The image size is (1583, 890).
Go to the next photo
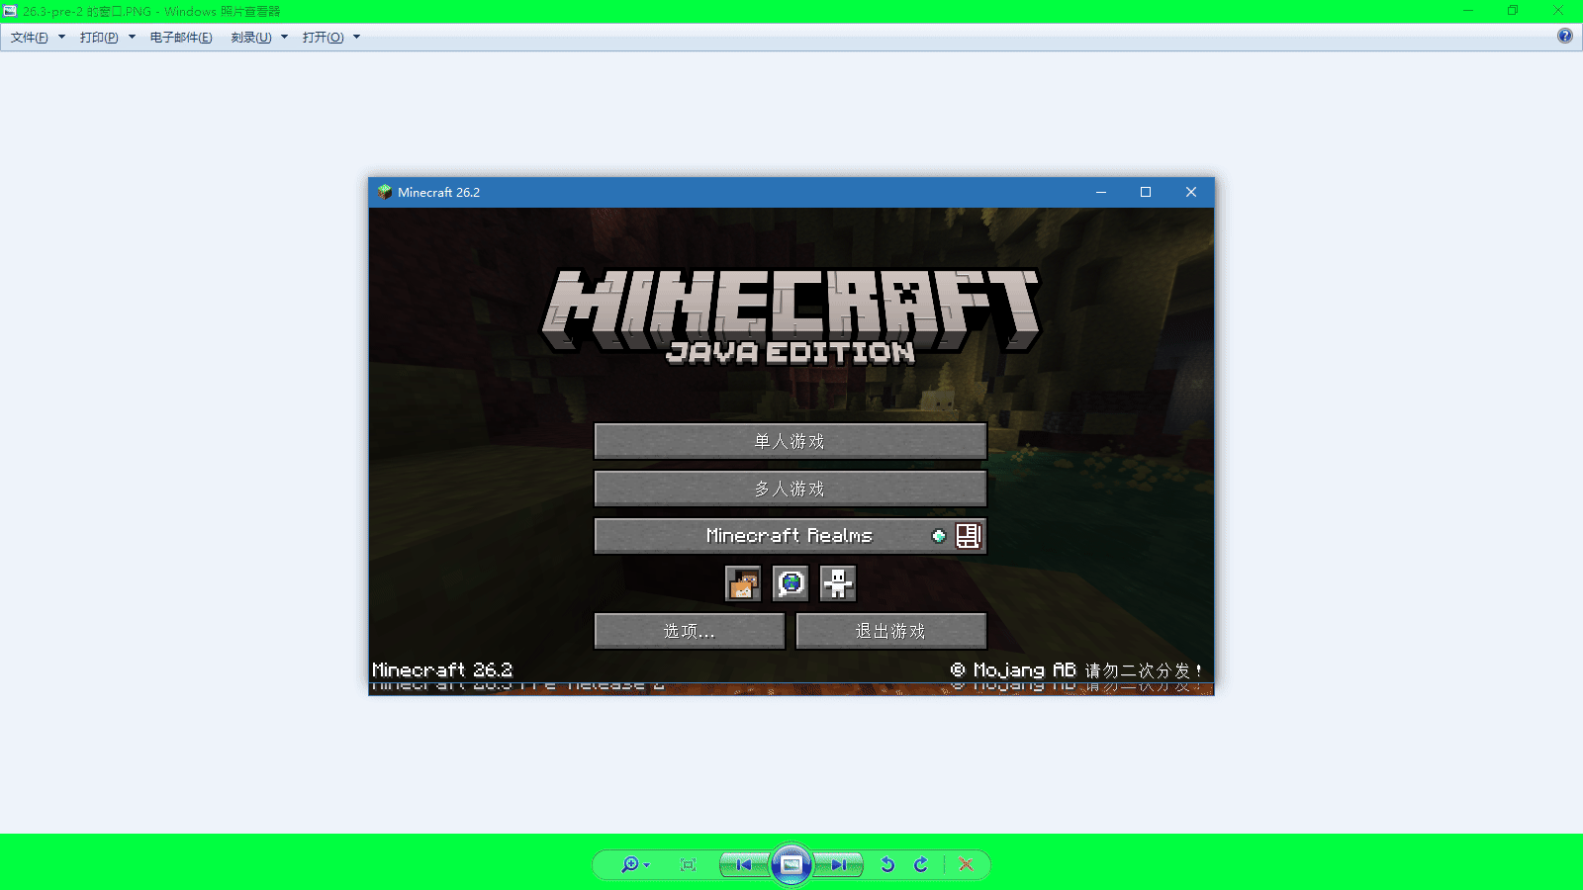coord(839,864)
